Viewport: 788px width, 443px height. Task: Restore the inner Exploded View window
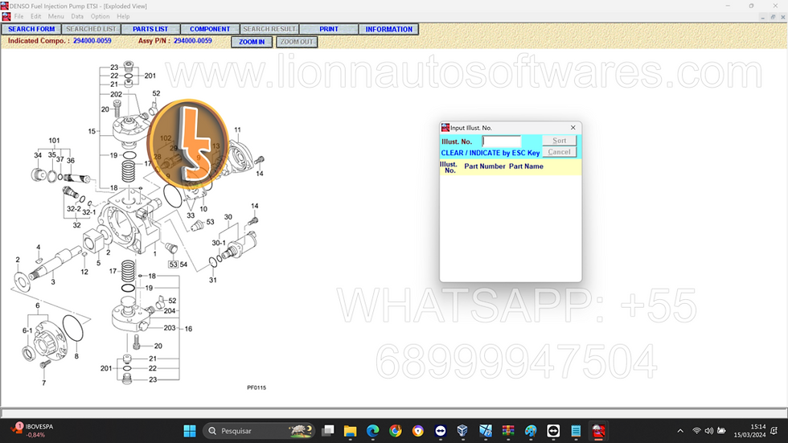[x=773, y=17]
